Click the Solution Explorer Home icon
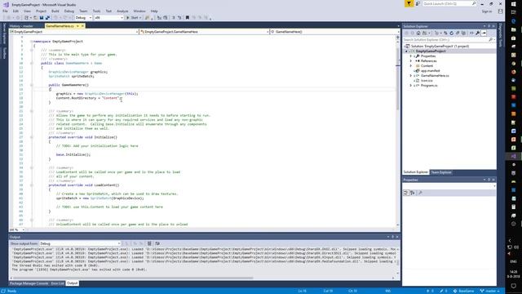Screen dimensions: 522x294 tap(418, 33)
